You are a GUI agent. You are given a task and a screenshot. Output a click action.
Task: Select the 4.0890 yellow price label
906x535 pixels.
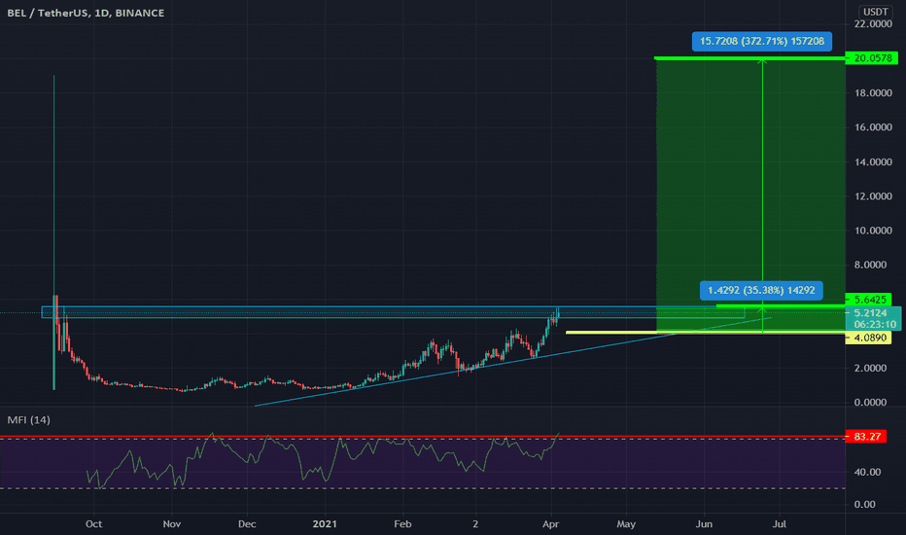click(870, 338)
